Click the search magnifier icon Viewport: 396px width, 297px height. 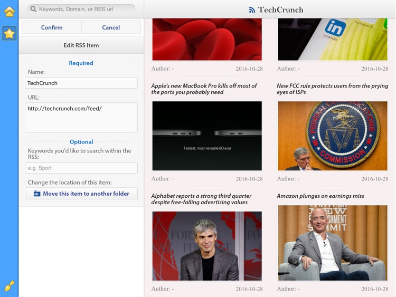(33, 9)
